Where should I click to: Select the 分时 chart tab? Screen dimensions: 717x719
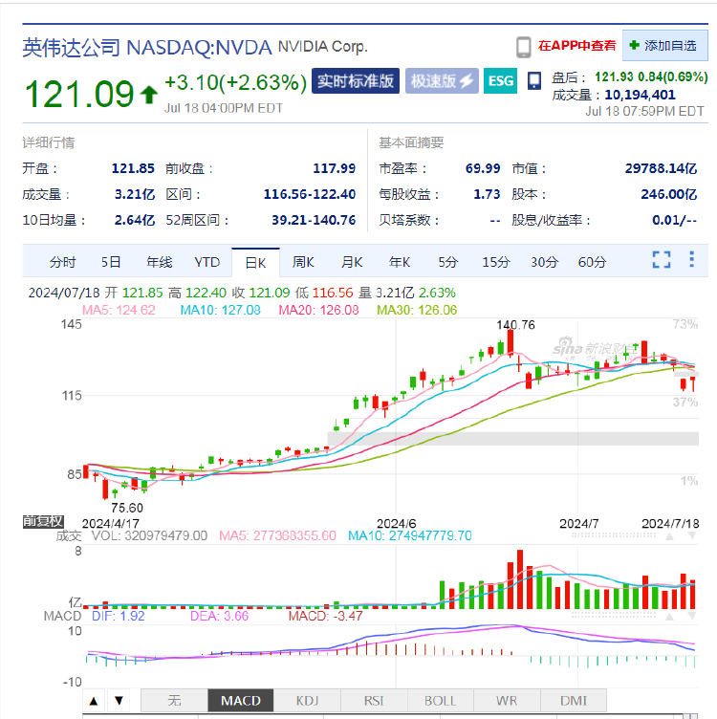click(62, 262)
